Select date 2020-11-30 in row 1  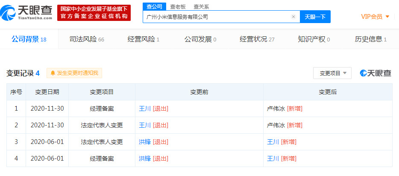47,109
